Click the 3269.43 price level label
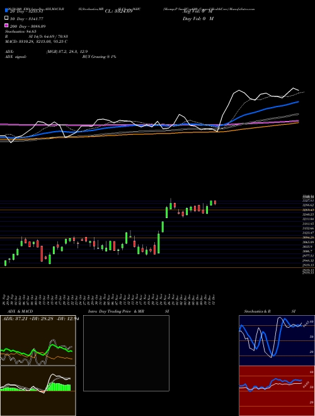Viewport: 315px width, 416px height. pos(308,210)
